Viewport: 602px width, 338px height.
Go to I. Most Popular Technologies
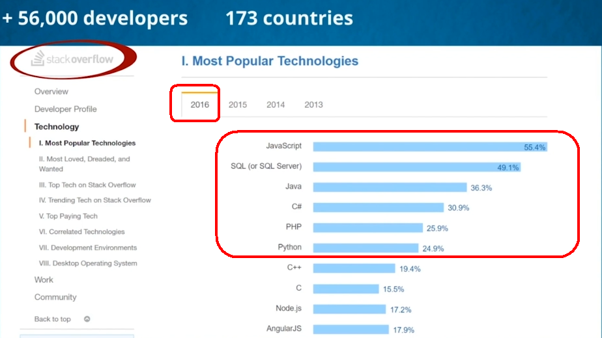pyautogui.click(x=87, y=143)
